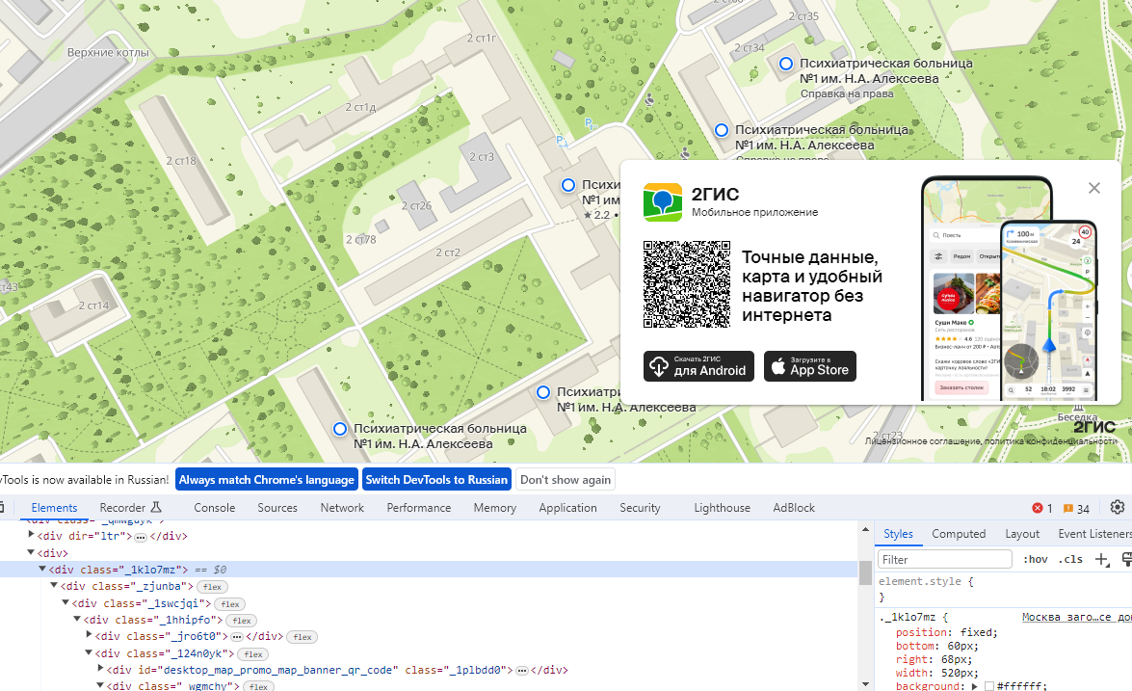
Task: Open the Lighthouse tab
Action: 722,508
